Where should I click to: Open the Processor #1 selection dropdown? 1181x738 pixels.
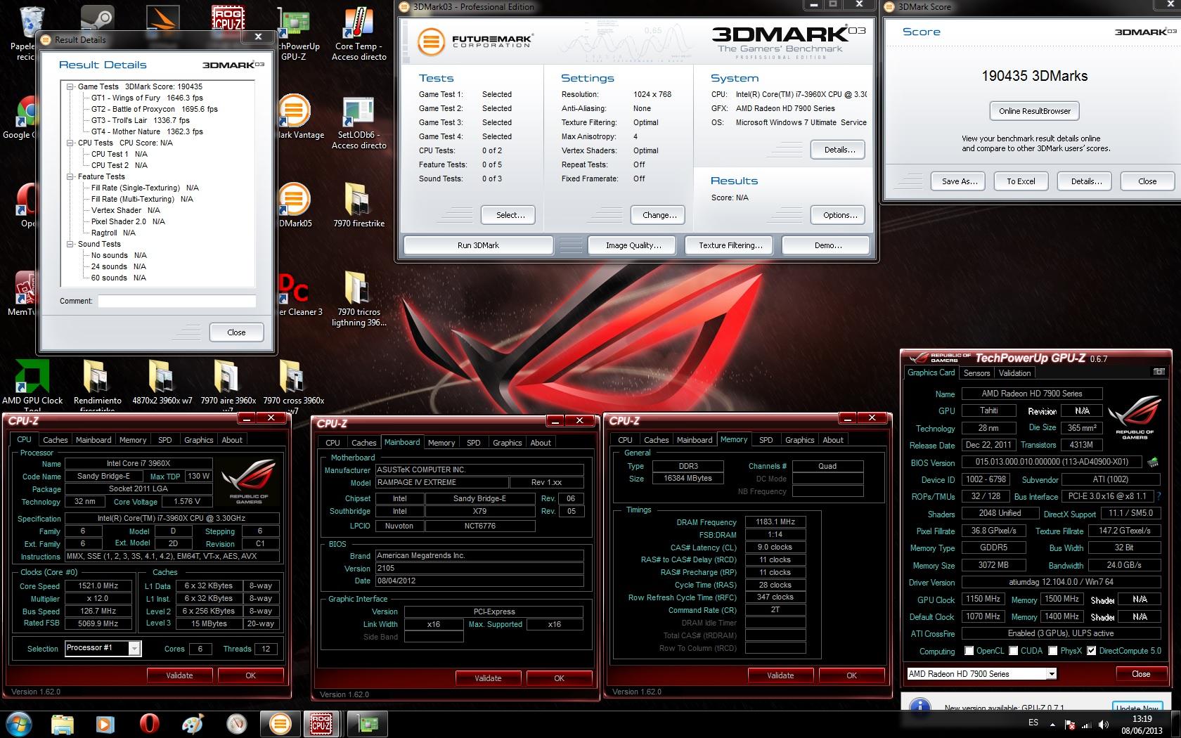click(x=134, y=648)
